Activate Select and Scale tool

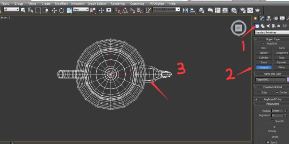69,10
